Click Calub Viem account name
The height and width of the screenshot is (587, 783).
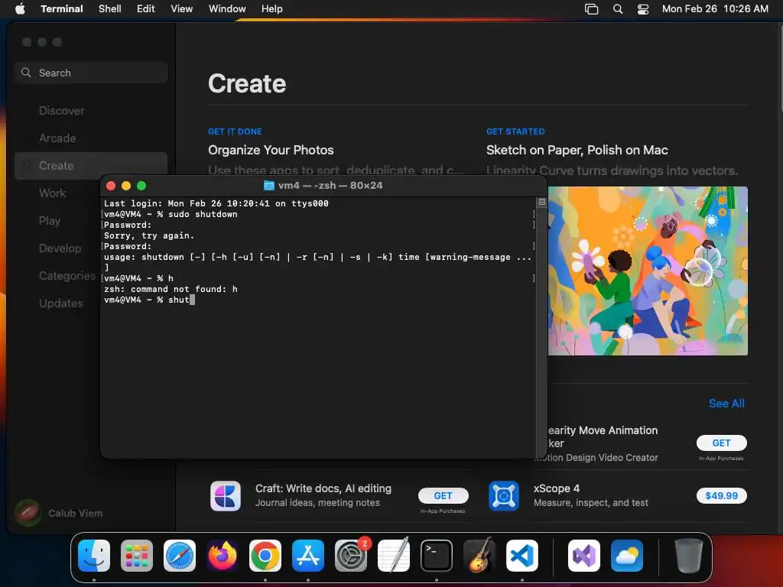(x=76, y=513)
